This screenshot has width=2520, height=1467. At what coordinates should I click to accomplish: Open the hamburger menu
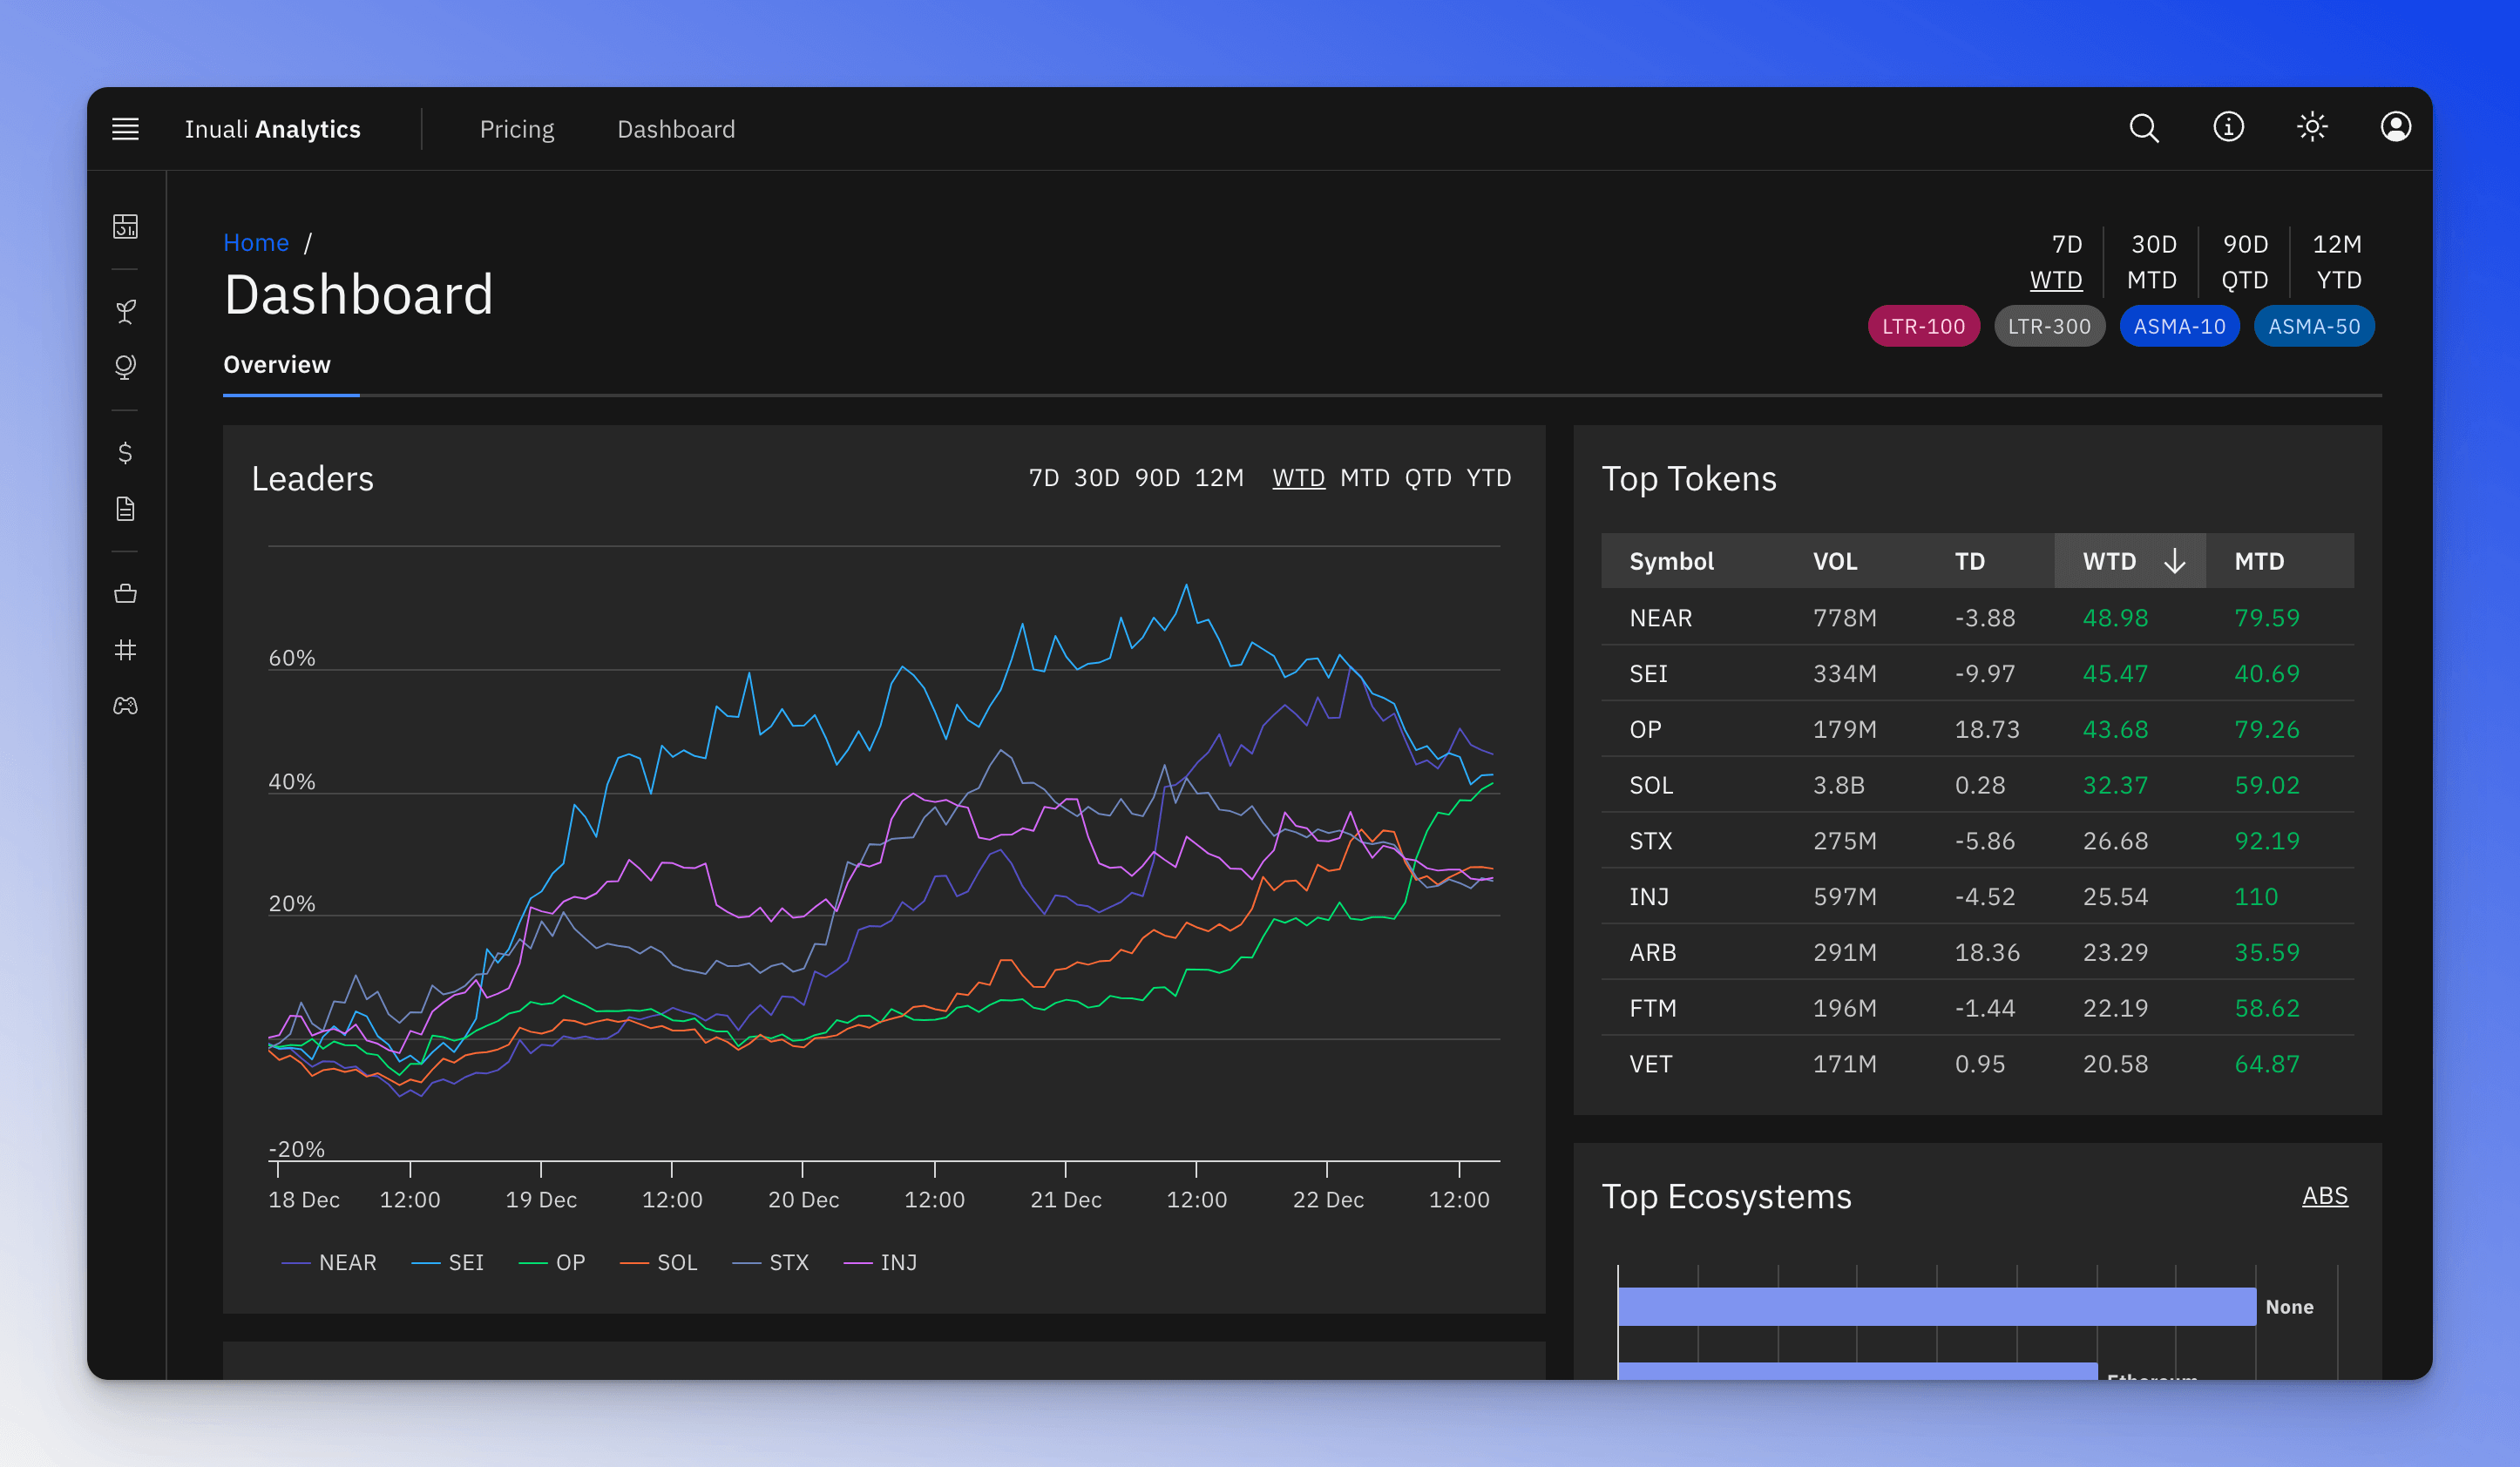click(125, 129)
